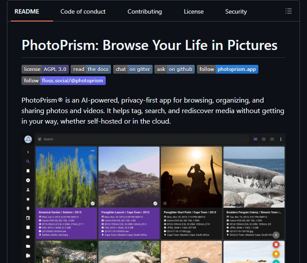The width and height of the screenshot is (307, 263).
Task: Open the Code of conduct tab
Action: coord(83,11)
